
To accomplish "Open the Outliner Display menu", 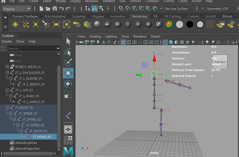I will click(x=7, y=42).
